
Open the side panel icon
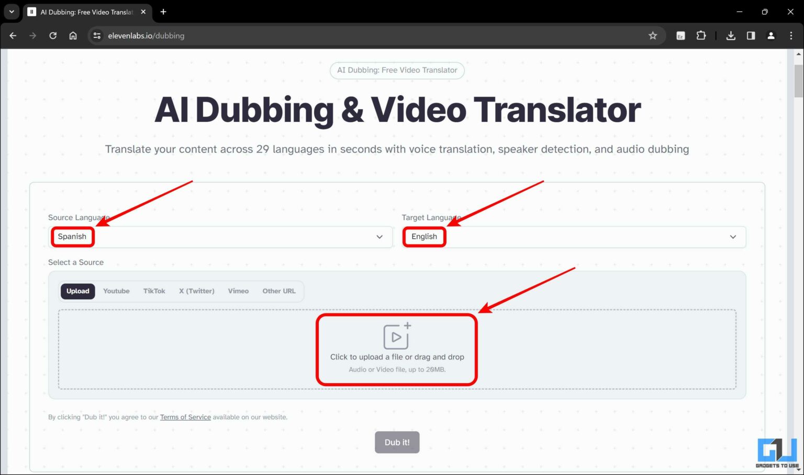pos(751,36)
